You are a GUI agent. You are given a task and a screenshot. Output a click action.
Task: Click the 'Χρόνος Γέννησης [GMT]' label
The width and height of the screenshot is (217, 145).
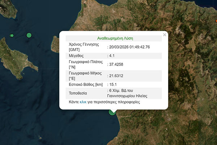[85, 47]
